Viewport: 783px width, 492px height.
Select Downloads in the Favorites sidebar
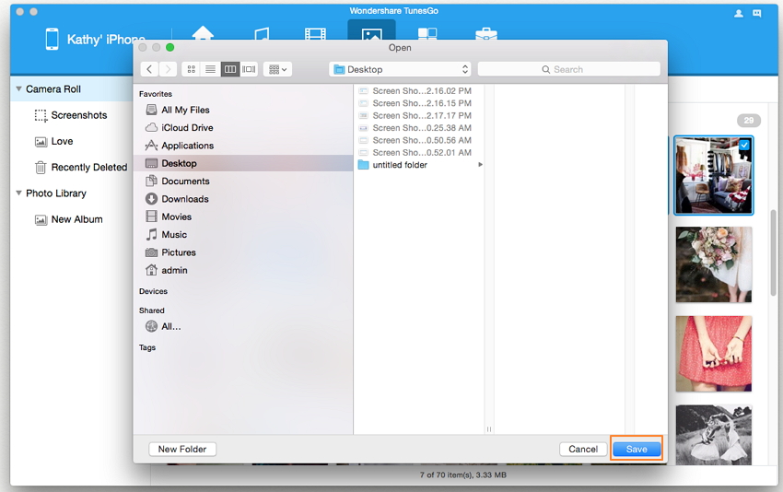coord(184,199)
